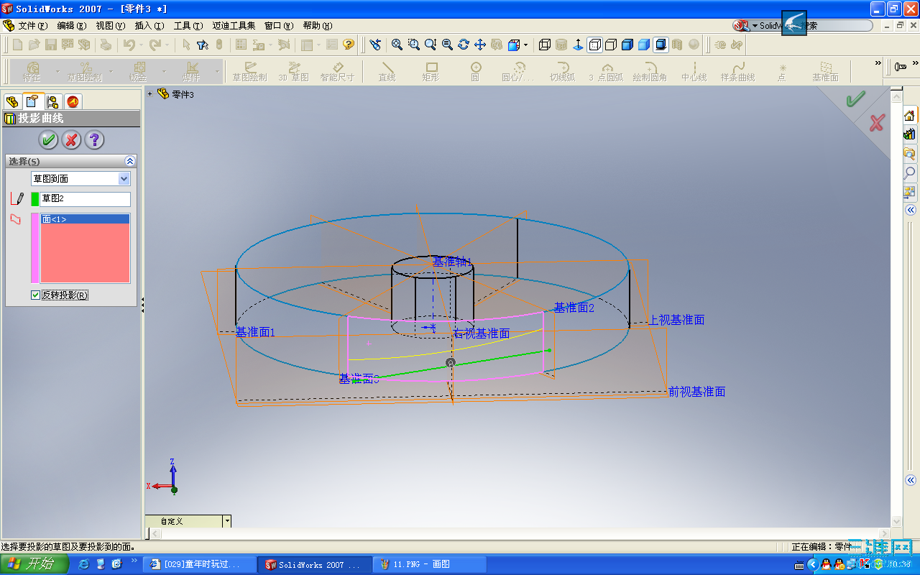Open help for the 投影曲线 panel
Viewport: 920px width, 575px height.
(94, 139)
